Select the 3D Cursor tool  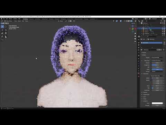click(6, 26)
